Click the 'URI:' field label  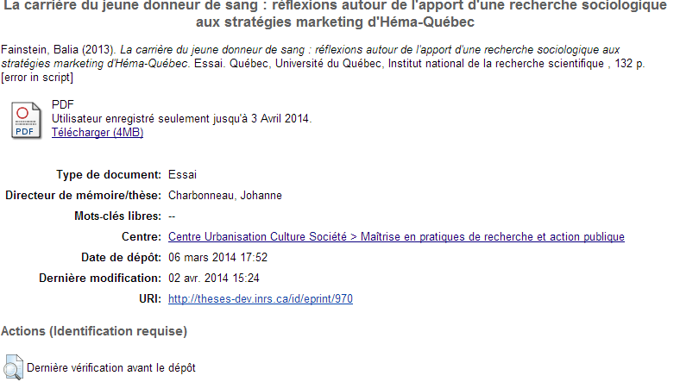(150, 299)
